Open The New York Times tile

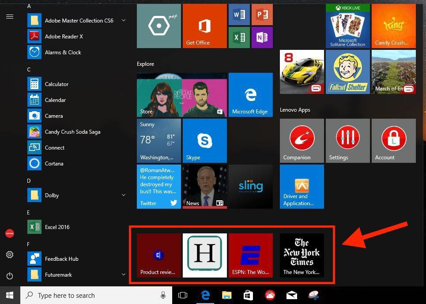302,255
